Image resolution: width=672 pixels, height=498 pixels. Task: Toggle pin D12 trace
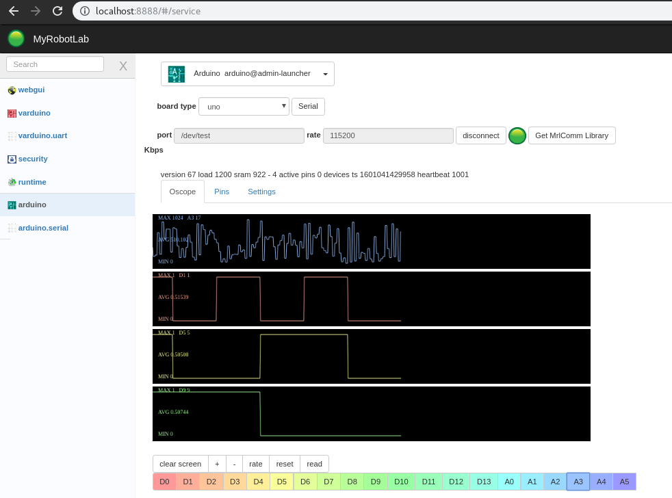tap(456, 482)
